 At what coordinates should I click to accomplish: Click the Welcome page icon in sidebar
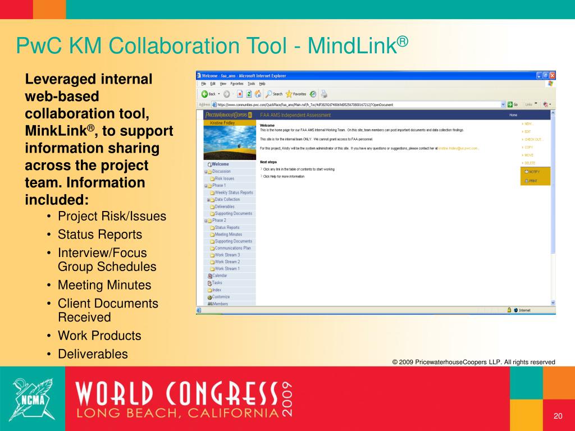point(209,164)
